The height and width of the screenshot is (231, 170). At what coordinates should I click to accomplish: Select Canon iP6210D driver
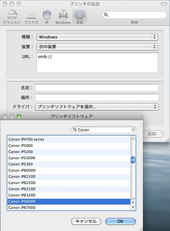(x=69, y=176)
